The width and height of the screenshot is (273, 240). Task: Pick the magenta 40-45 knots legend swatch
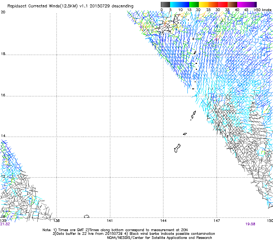(x=242, y=4)
